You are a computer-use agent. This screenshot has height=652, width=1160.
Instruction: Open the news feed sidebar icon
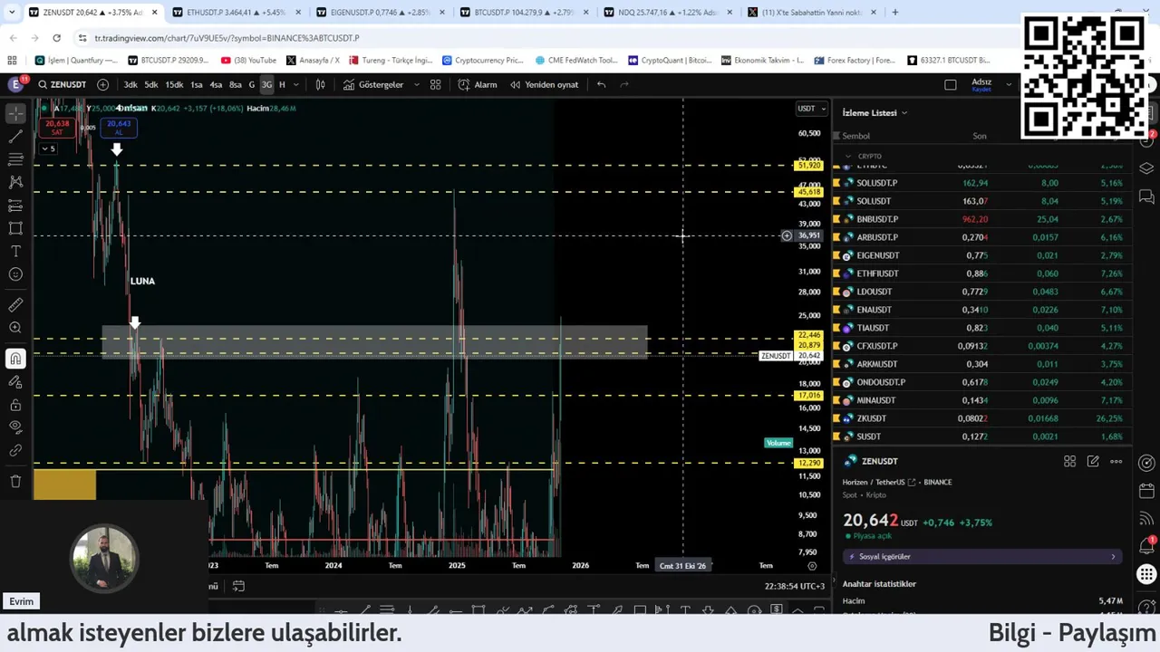1146,519
